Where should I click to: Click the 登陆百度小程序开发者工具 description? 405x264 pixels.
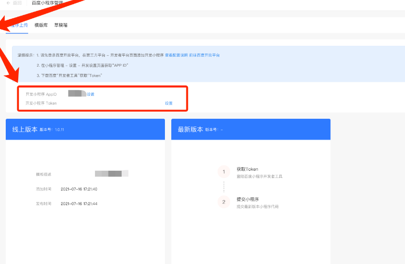(259, 177)
